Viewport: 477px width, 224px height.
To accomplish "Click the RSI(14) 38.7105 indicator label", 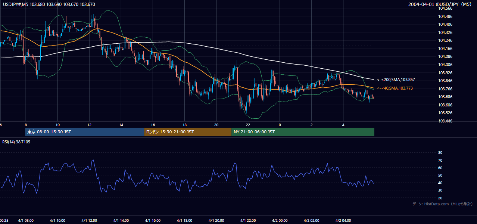I will [16, 142].
